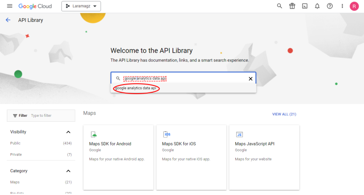Click the JS card icon
This screenshot has height=195, width=364.
[239, 135]
